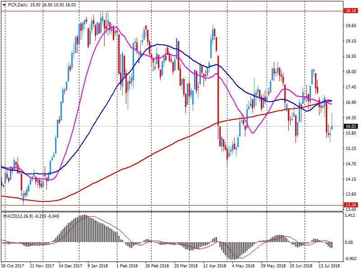Viewport: 361px width, 271px height.
Task: Click the 20 Mar 2018 date label
Action: (186, 266)
